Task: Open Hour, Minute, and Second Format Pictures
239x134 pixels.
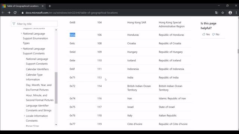Action: [x=40, y=98]
